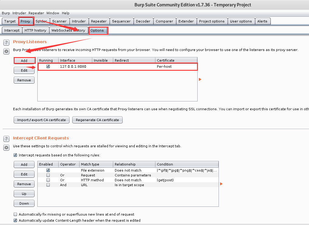Move intercept rule Up
309x225 pixels.
coord(24,194)
